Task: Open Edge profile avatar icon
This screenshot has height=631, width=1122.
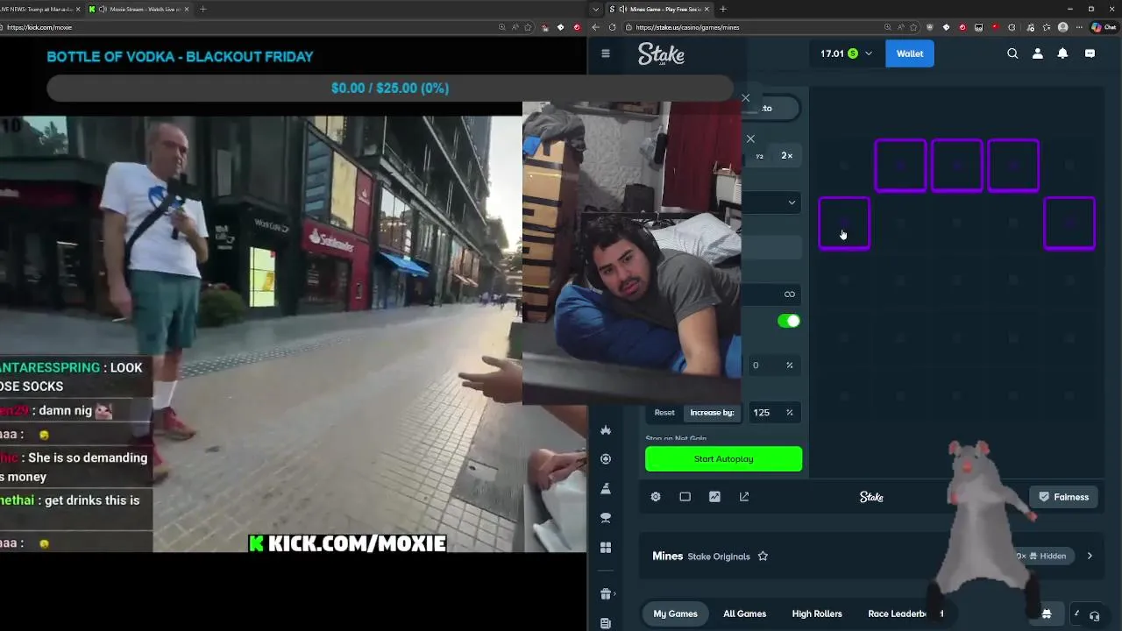Action: tap(1063, 27)
